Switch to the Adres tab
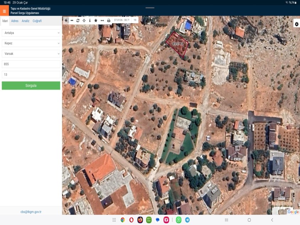 (x=15, y=21)
